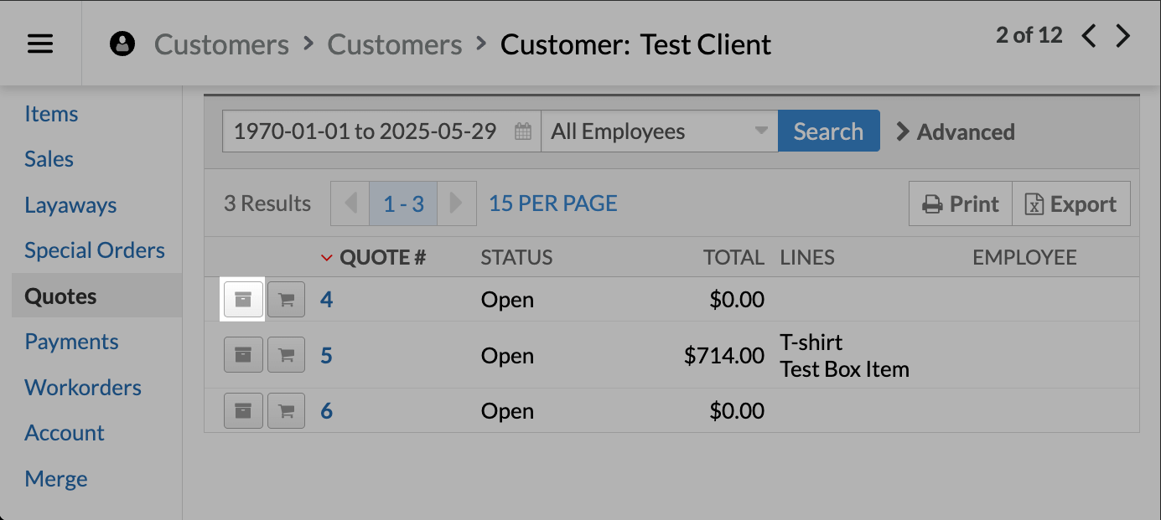Open the All Employees dropdown

pyautogui.click(x=659, y=131)
